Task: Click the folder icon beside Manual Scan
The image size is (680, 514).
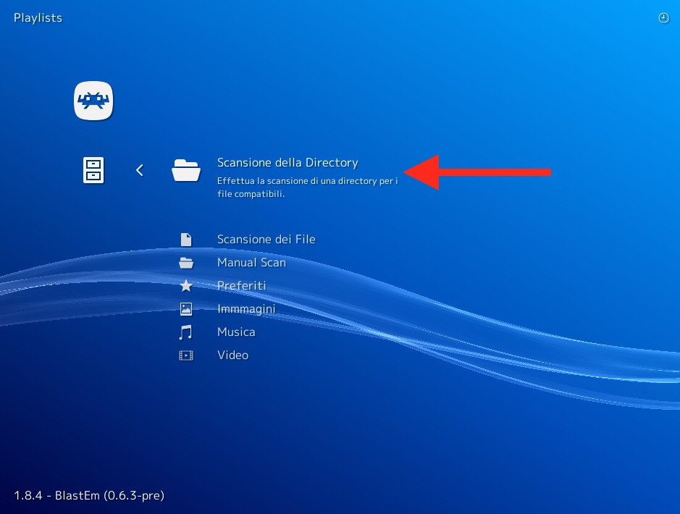Action: click(x=186, y=263)
